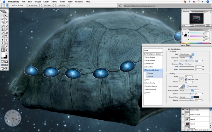Check Scroll All Windows option
Image resolution: width=212 pixels, height=132 pixels.
point(10,5)
